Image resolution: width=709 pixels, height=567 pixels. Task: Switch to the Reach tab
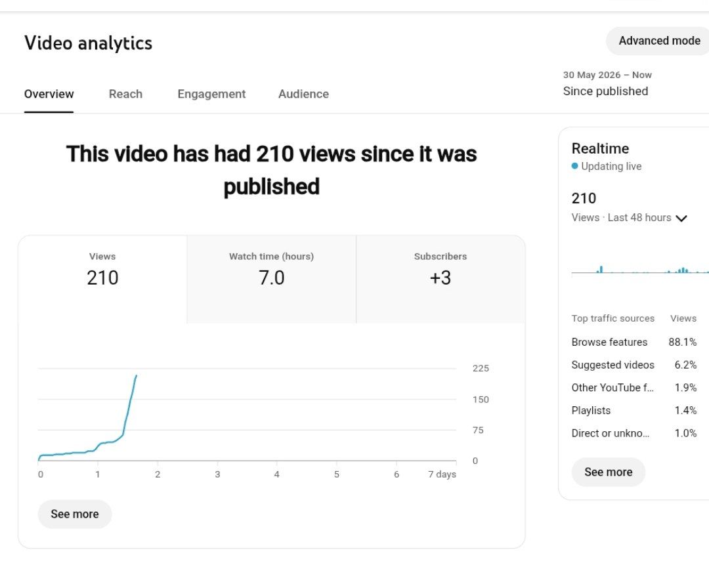coord(125,94)
